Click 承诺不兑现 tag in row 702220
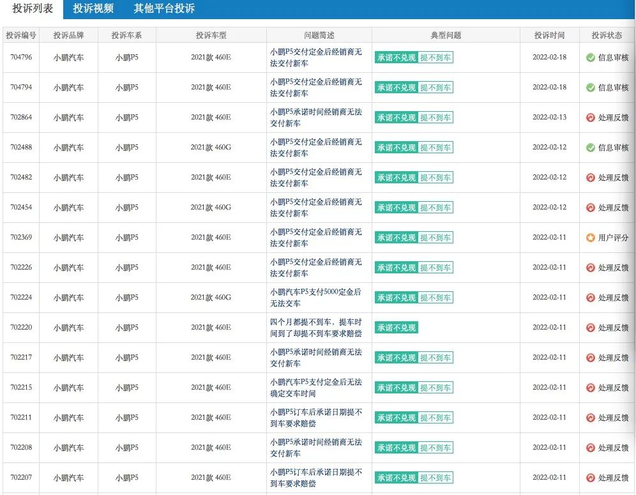This screenshot has width=636, height=495. click(396, 328)
